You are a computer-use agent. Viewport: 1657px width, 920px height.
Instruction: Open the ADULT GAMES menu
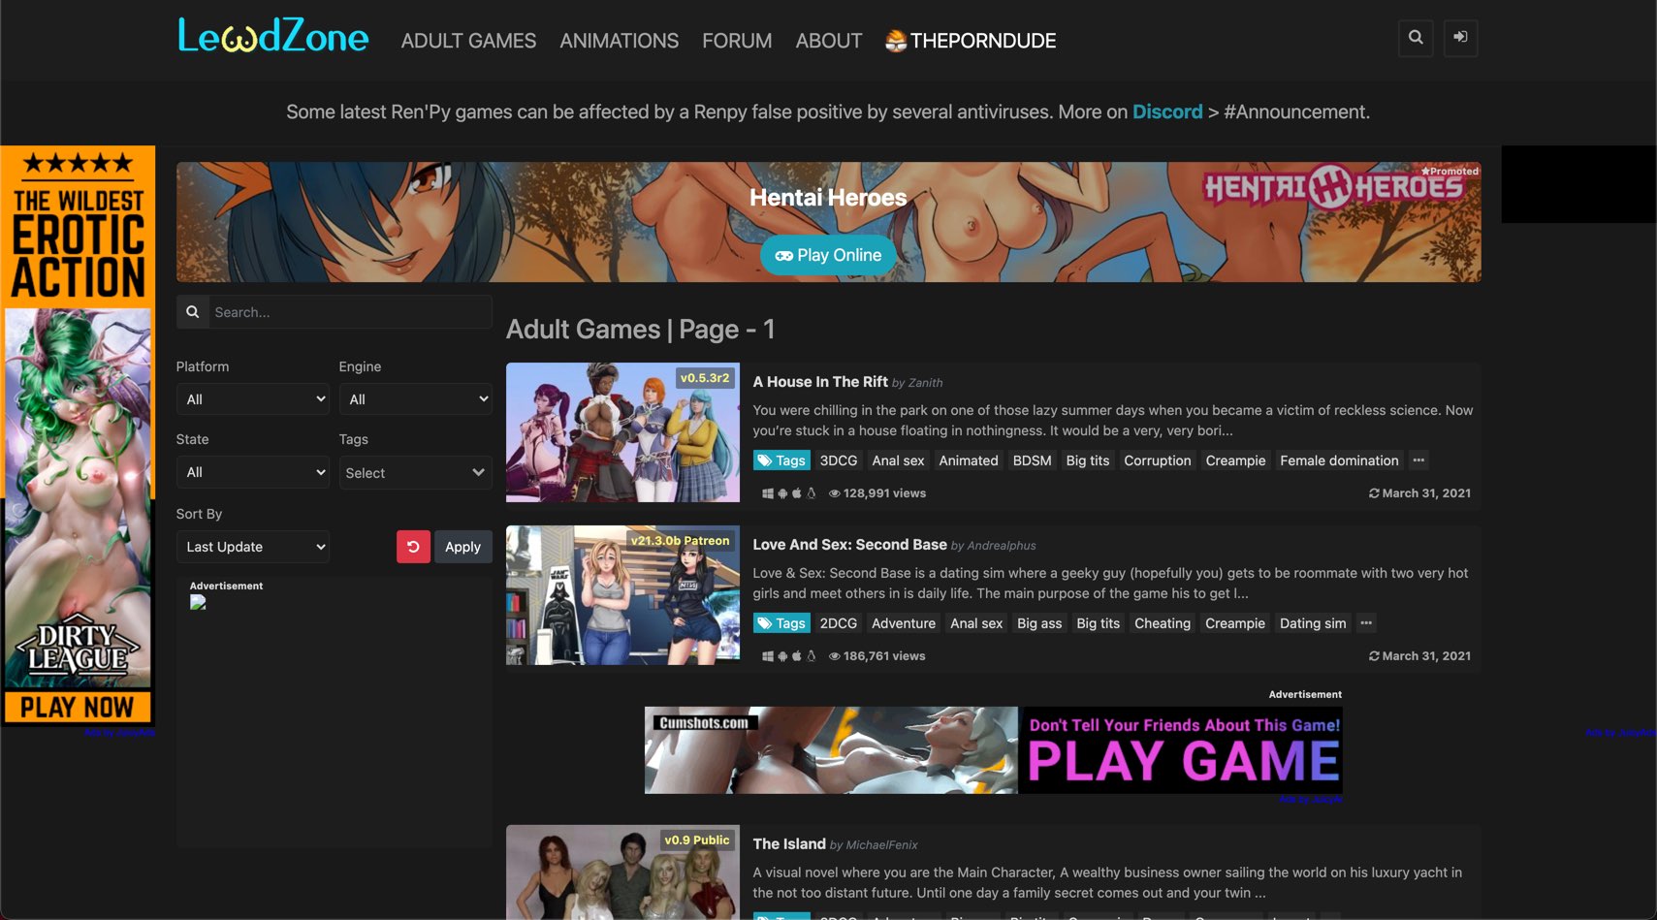tap(468, 41)
